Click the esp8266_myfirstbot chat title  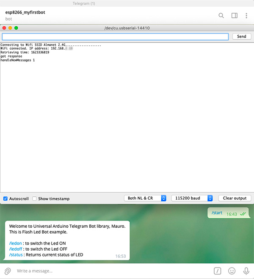click(x=25, y=12)
